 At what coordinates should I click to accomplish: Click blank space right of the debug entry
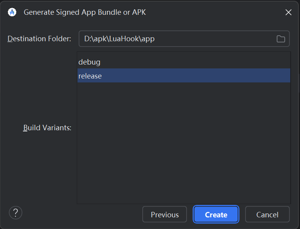(x=195, y=62)
